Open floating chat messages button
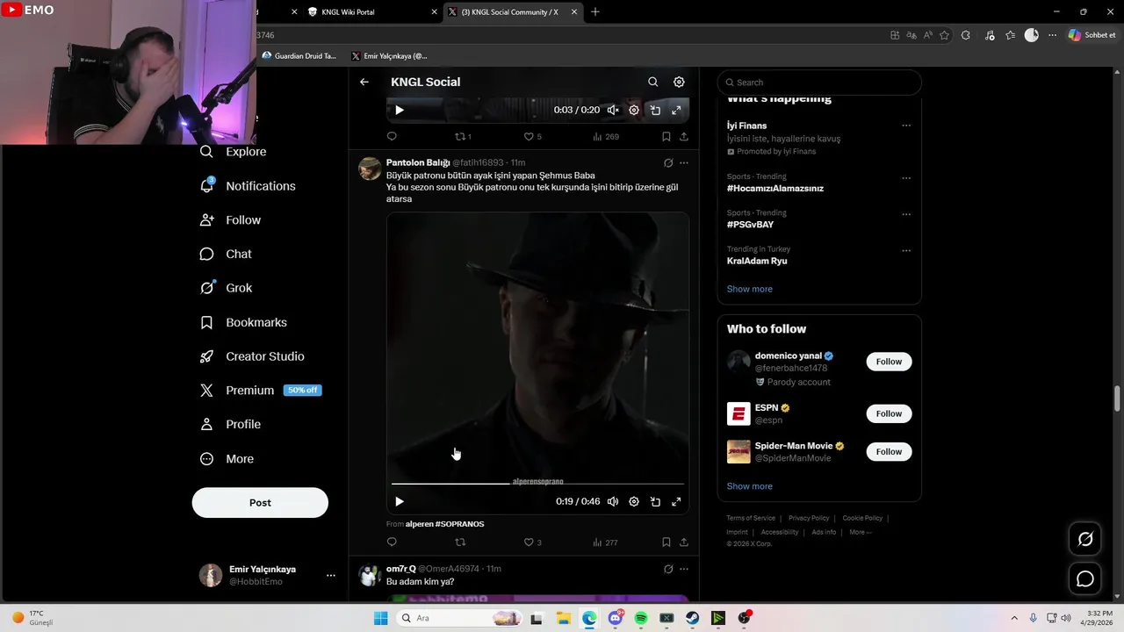Image resolution: width=1124 pixels, height=632 pixels. 1085,578
